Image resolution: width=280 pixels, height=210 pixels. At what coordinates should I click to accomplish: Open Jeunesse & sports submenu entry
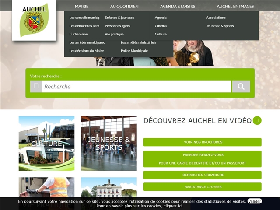220,26
